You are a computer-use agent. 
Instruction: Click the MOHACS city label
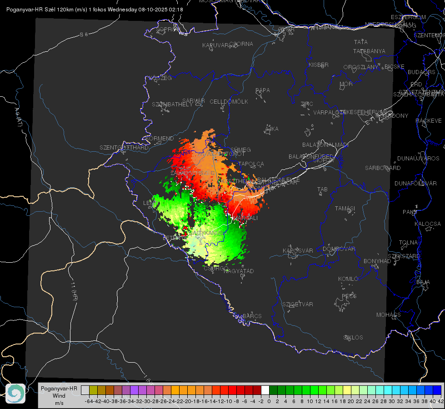pyautogui.click(x=388, y=314)
